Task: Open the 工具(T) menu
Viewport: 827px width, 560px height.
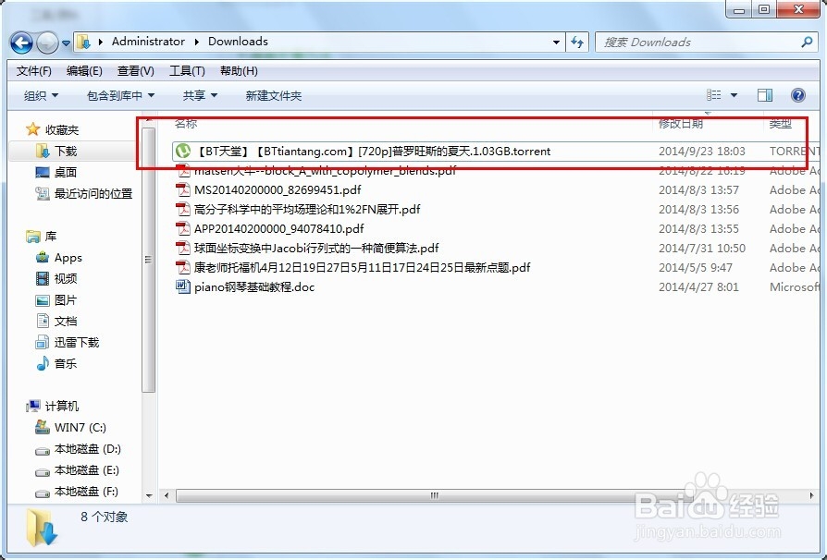Action: 187,70
